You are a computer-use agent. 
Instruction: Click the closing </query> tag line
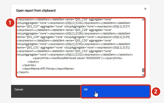[x=33, y=62]
